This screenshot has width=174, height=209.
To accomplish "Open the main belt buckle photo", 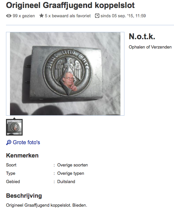I will click(65, 74).
